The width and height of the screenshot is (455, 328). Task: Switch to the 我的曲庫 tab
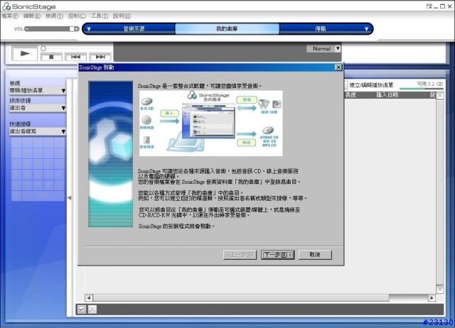click(227, 28)
